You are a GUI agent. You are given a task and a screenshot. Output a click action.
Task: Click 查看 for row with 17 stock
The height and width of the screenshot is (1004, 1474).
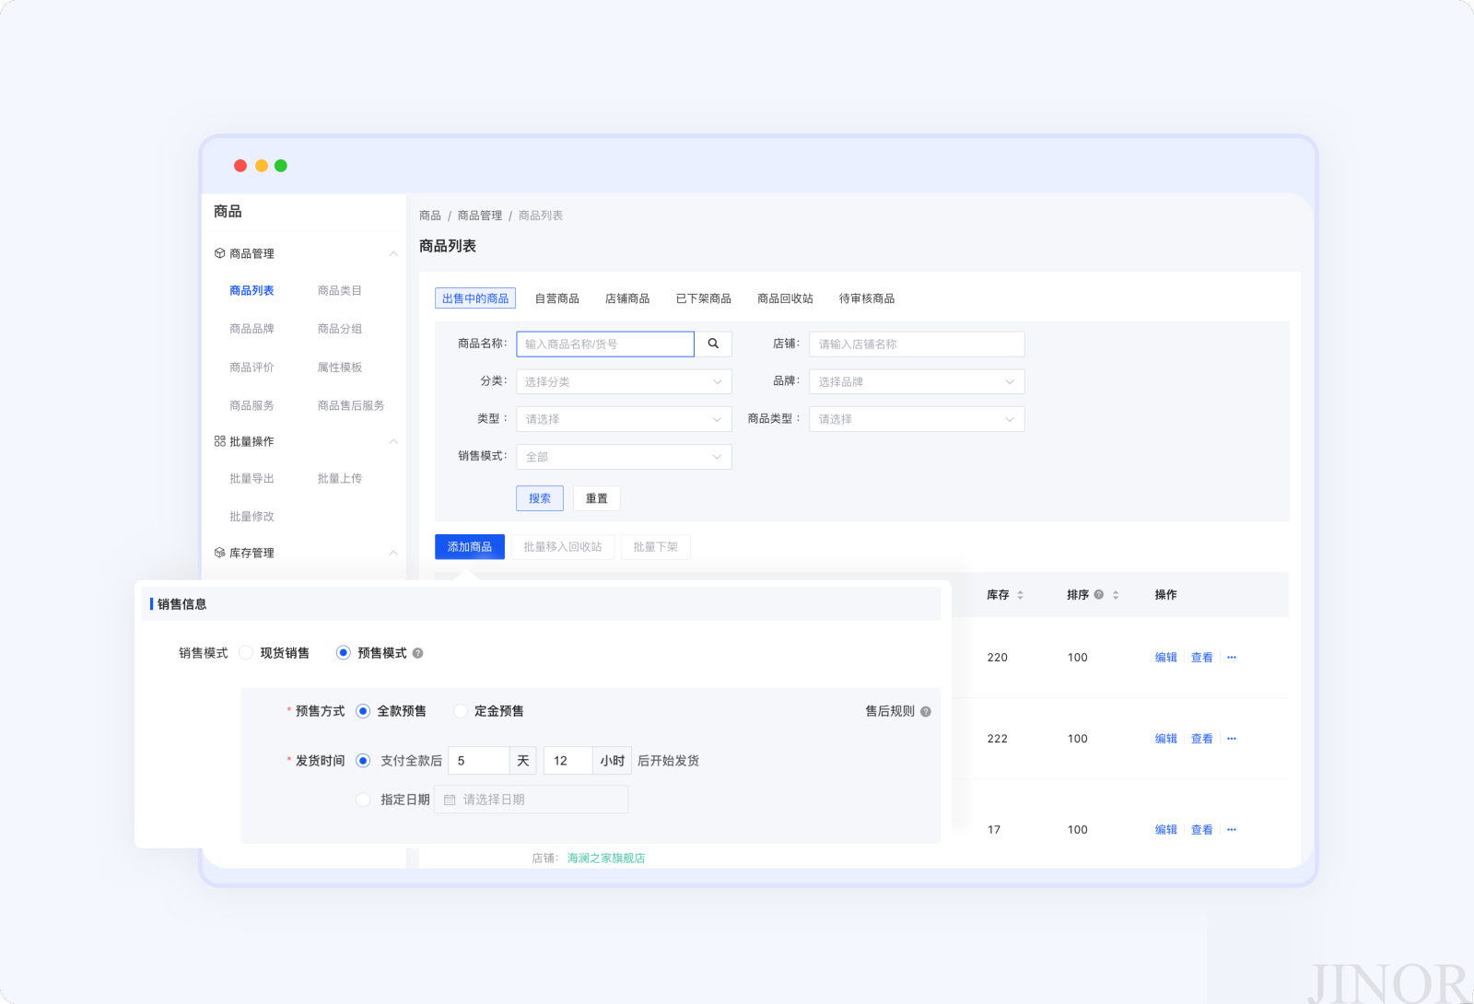tap(1202, 830)
